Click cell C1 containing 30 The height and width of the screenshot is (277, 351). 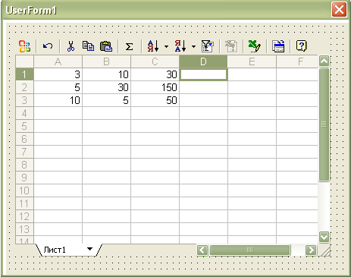(155, 74)
